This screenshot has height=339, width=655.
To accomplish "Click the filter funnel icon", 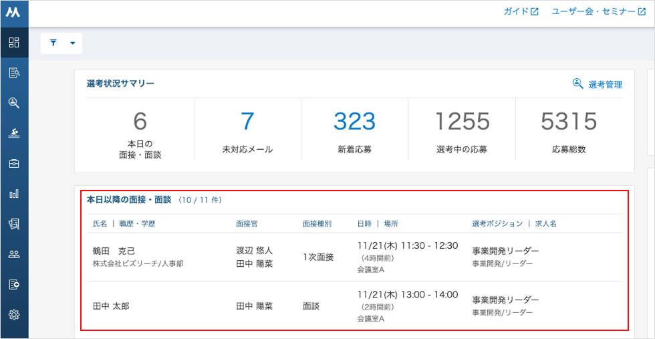I will [53, 43].
